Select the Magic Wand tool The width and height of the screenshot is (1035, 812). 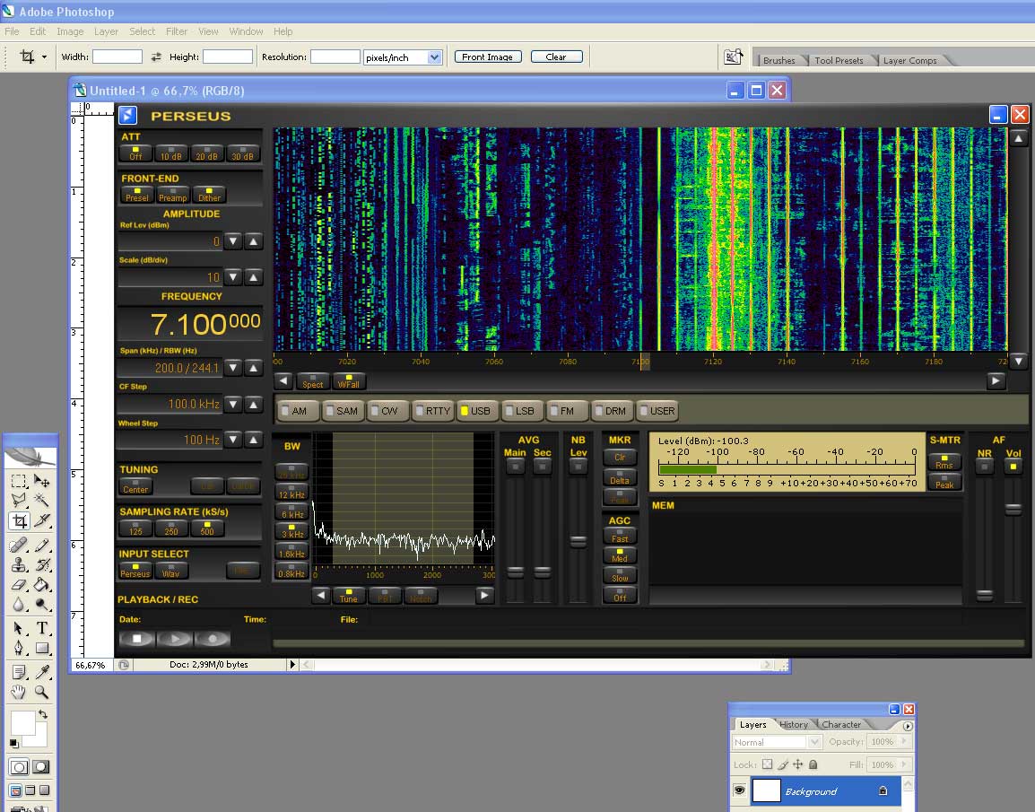pos(41,500)
